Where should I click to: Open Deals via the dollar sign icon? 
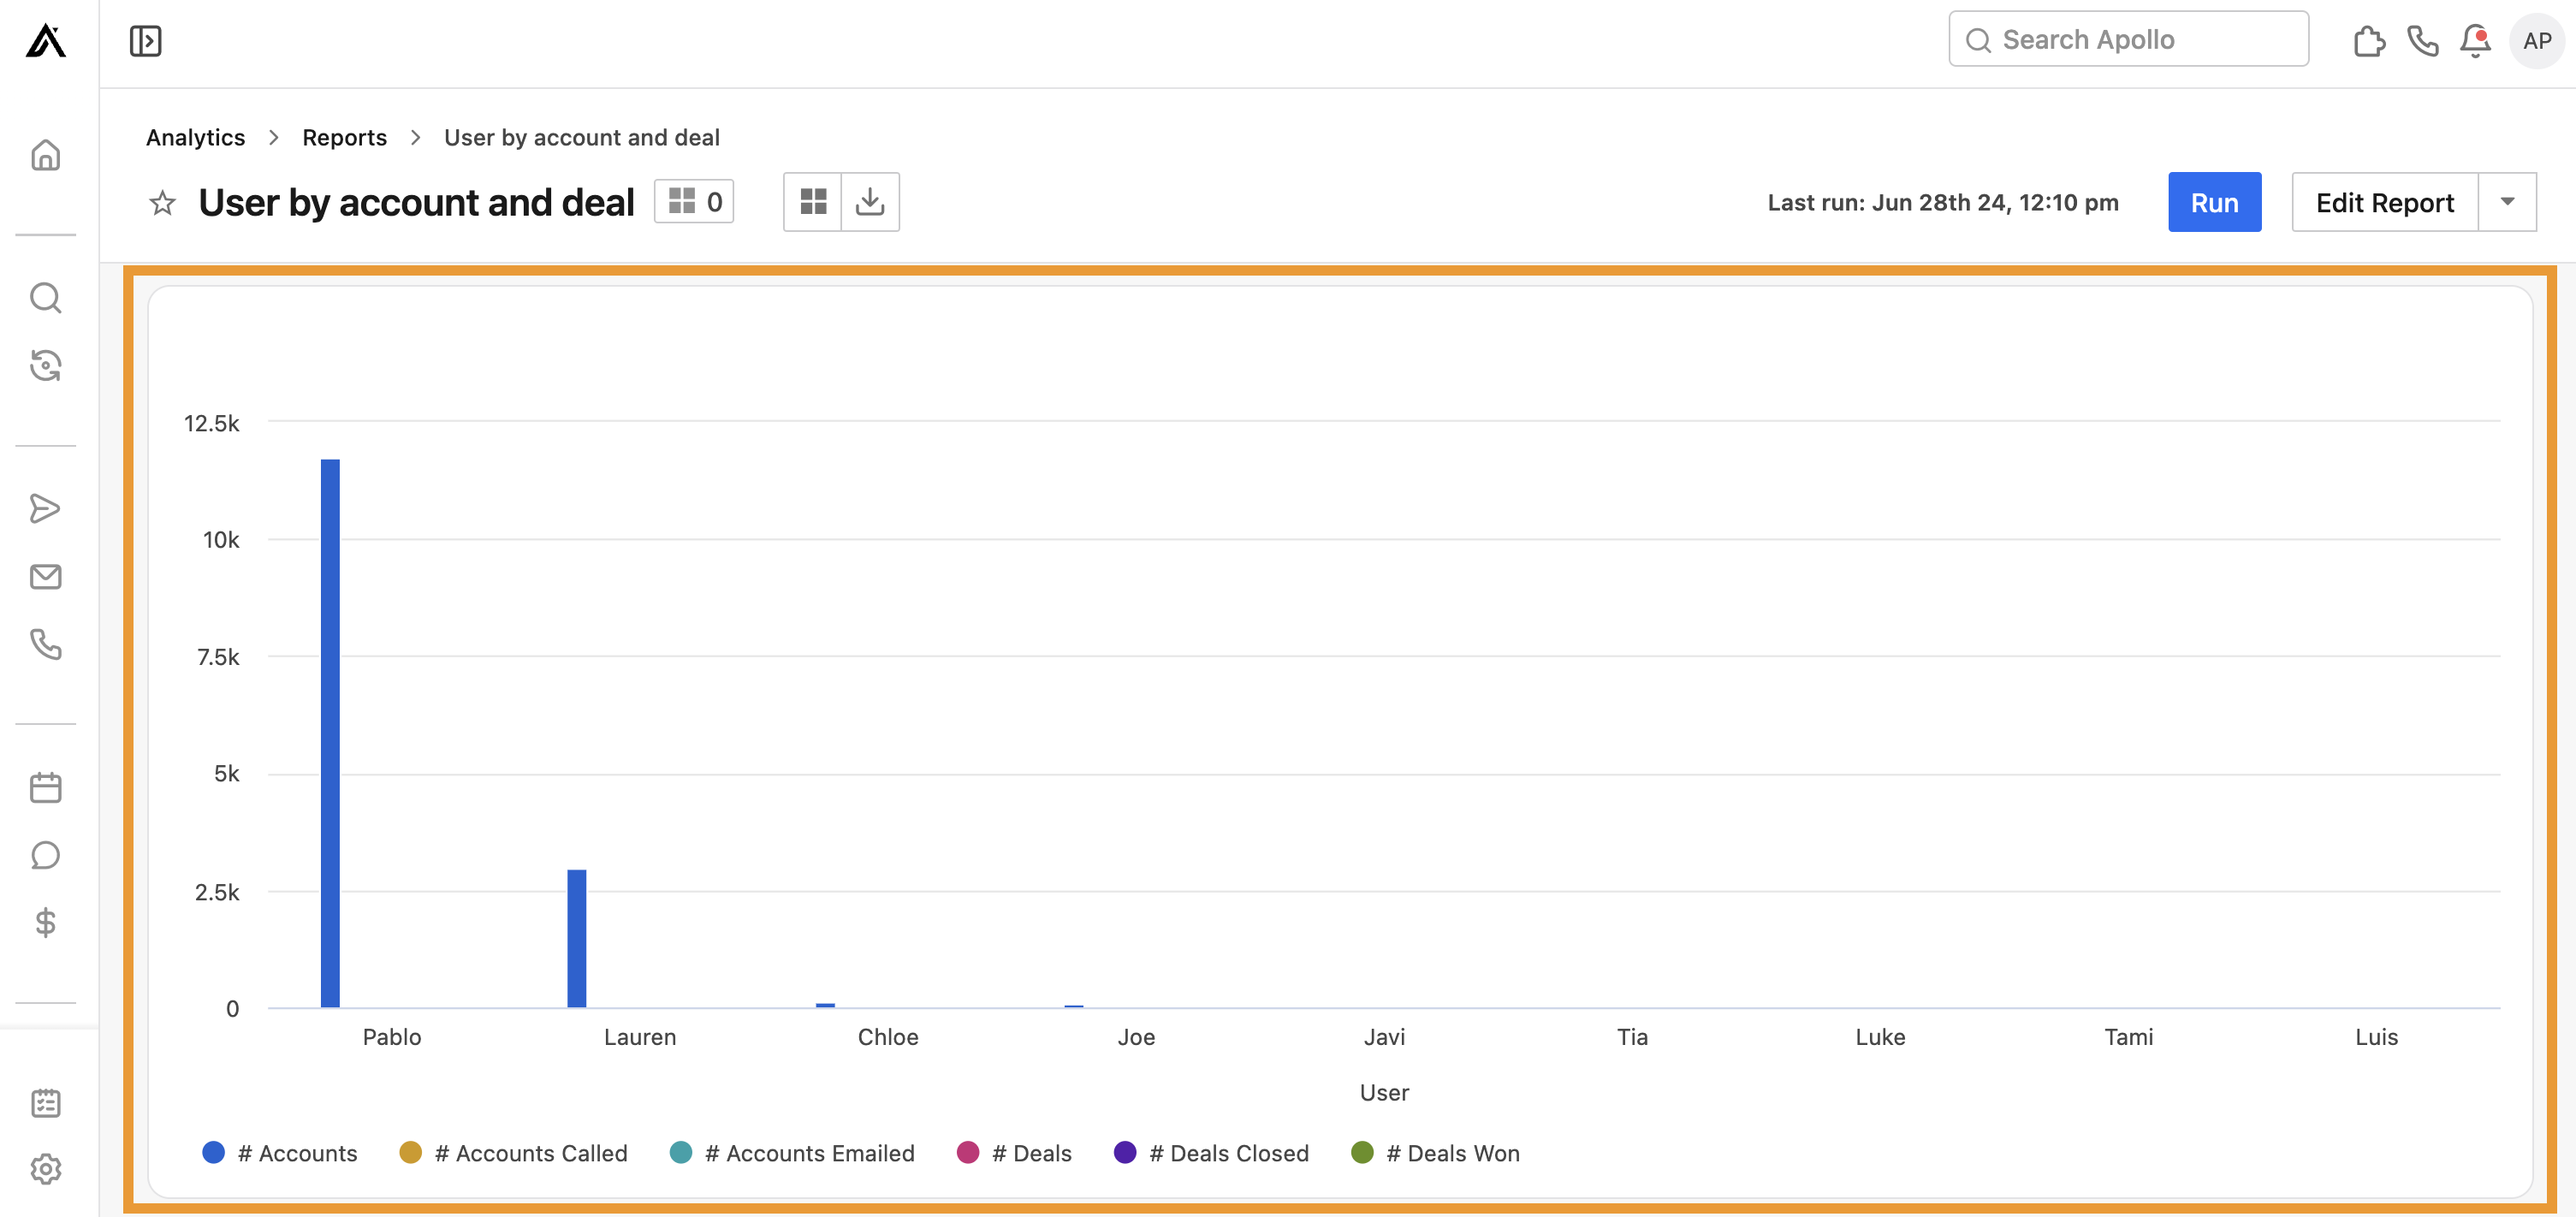pyautogui.click(x=46, y=923)
